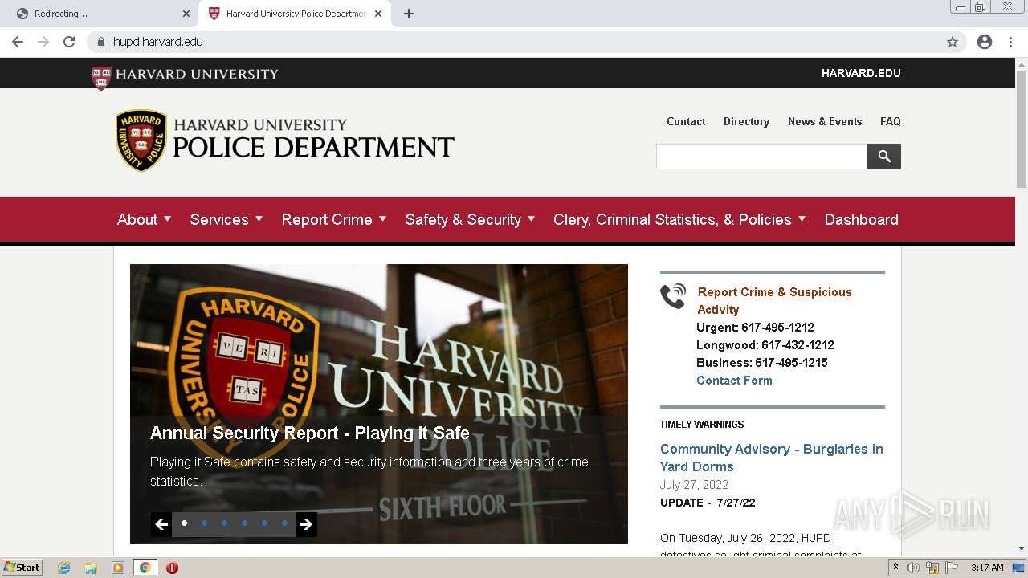Submit search with the magnifier button
The height and width of the screenshot is (578, 1028).
[x=884, y=157]
